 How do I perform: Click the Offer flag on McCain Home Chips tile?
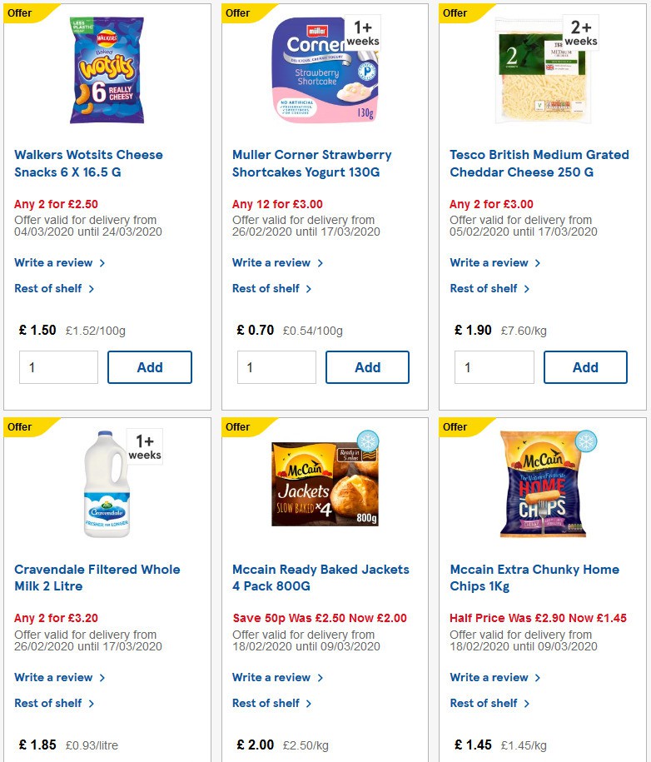[455, 426]
